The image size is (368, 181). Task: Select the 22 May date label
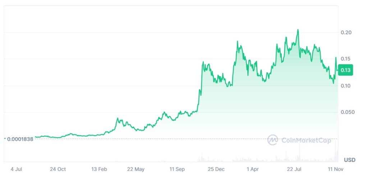(135, 169)
